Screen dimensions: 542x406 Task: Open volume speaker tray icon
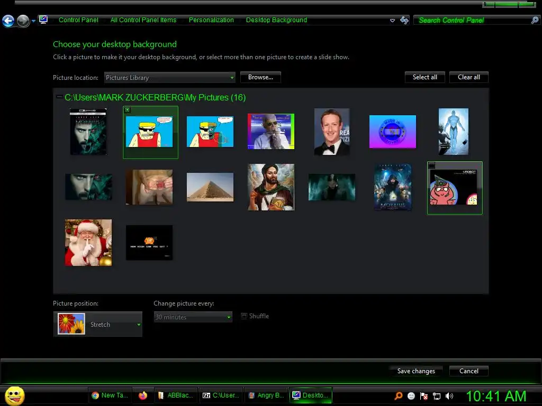point(449,396)
